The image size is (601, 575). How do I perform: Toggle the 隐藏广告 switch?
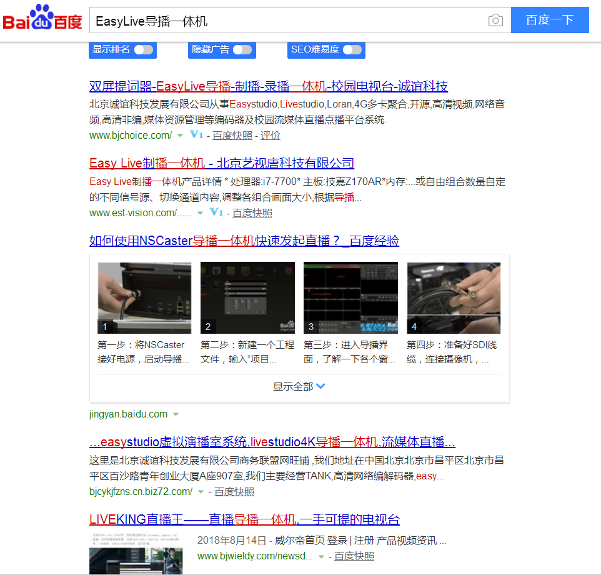click(x=242, y=50)
